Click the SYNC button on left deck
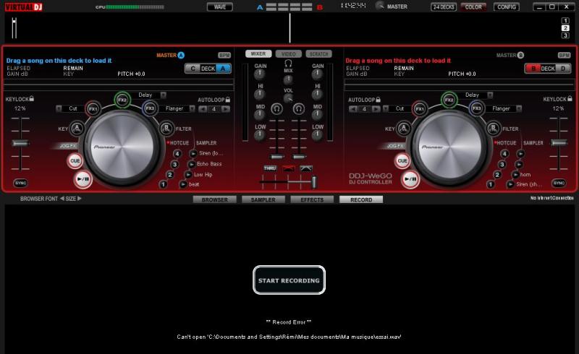579x354 pixels. (x=20, y=183)
